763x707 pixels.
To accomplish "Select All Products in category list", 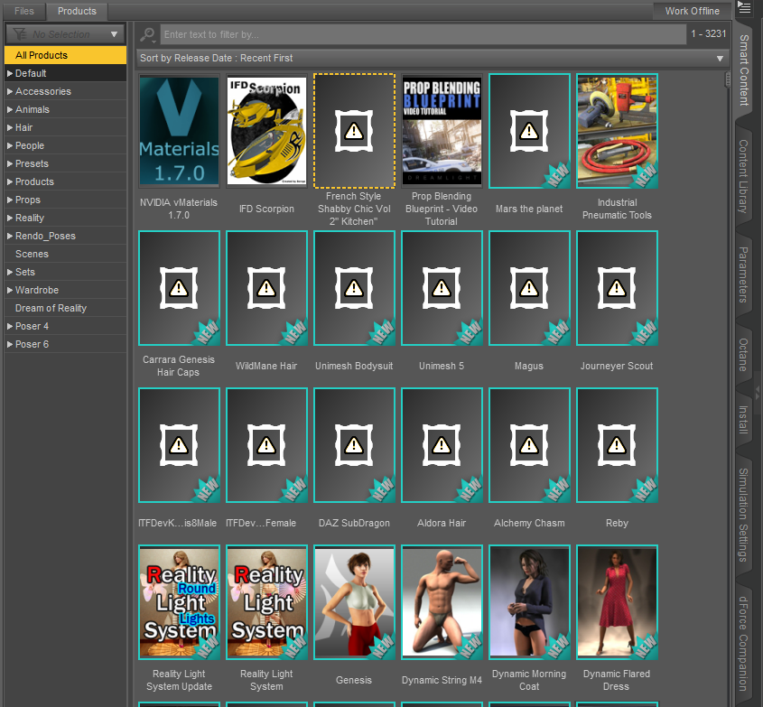I will [65, 55].
